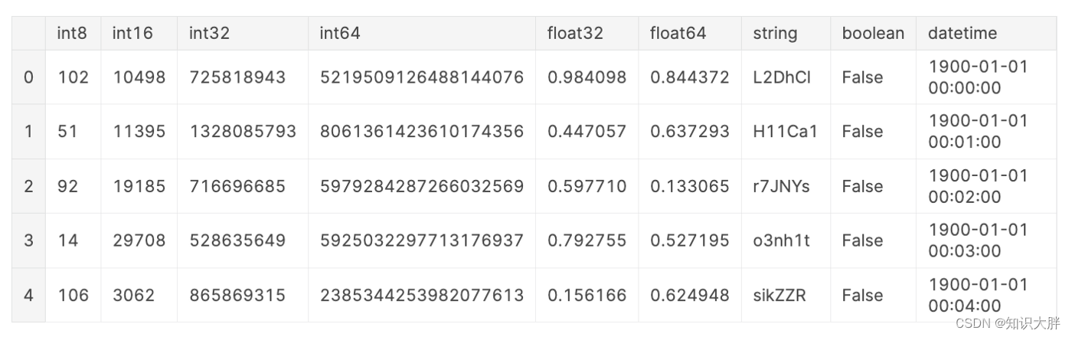Select string cell sikZZR
Image resolution: width=1072 pixels, height=337 pixels.
pyautogui.click(x=779, y=295)
